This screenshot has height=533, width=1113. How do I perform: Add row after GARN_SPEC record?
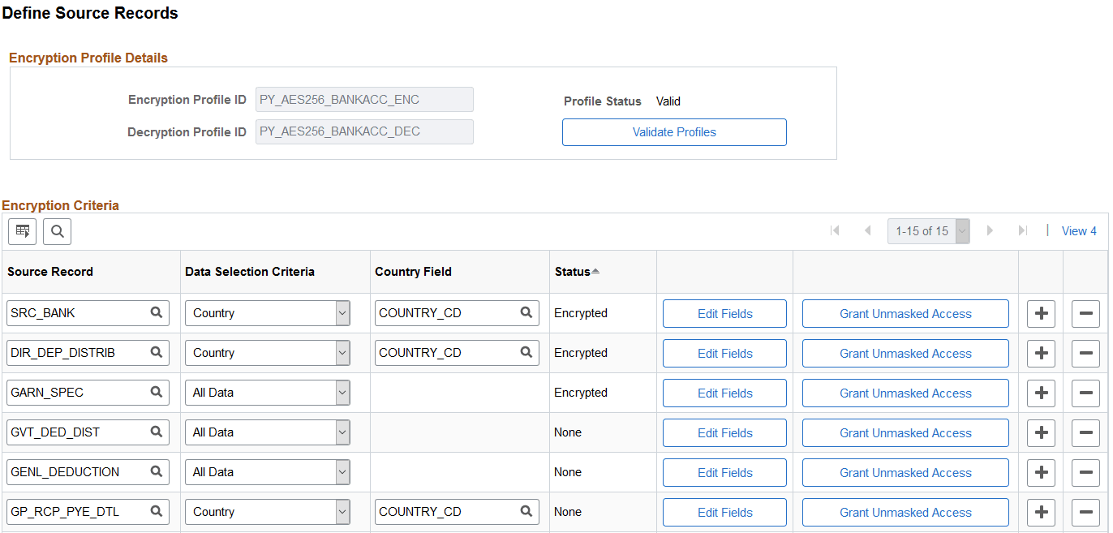click(x=1042, y=393)
